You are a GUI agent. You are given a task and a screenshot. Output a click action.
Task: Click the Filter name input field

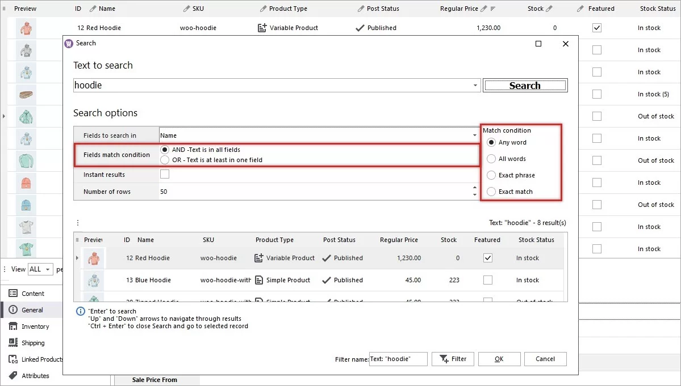click(398, 359)
